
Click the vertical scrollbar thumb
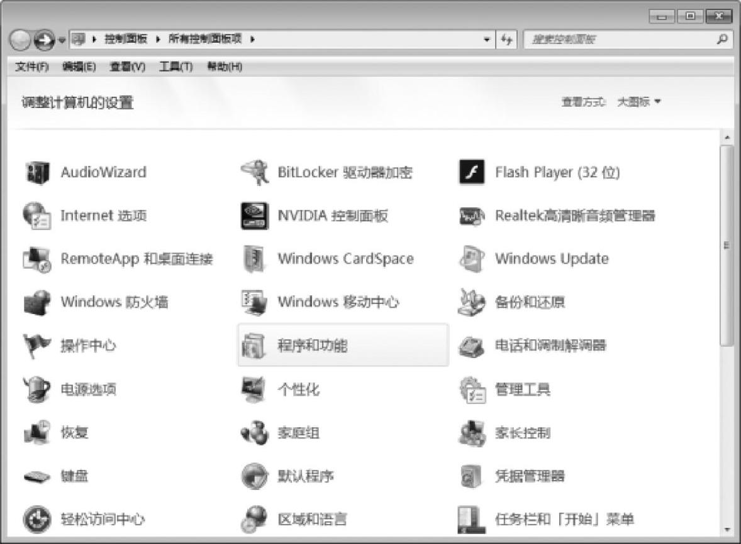[x=727, y=246]
